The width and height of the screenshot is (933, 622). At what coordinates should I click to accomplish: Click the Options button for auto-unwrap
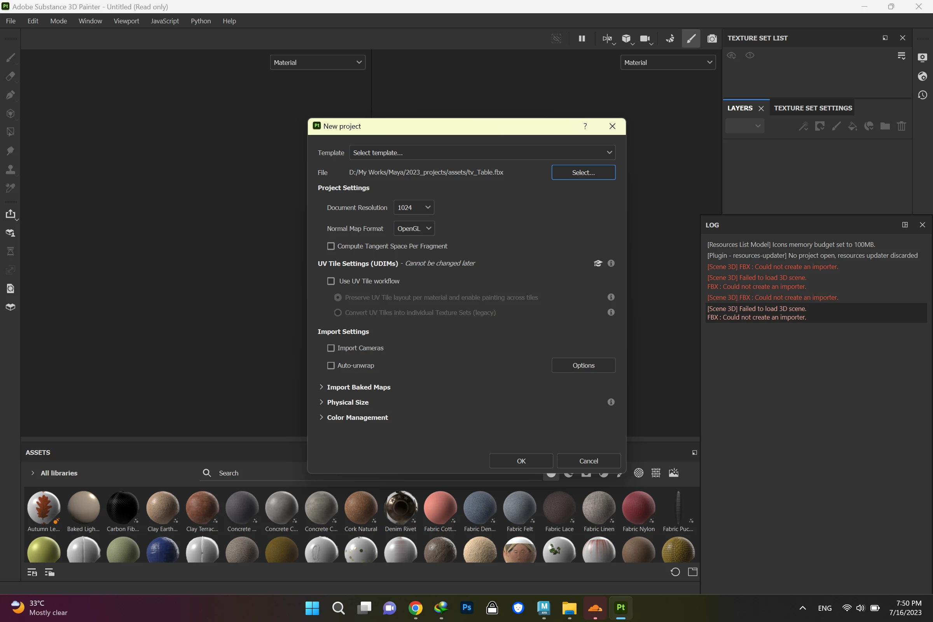pyautogui.click(x=583, y=365)
